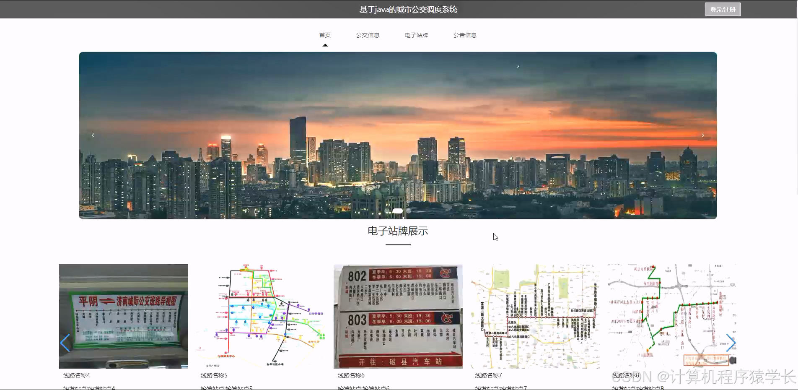
Task: Click the blue left chevron of the 电子站牌 cards
Action: click(x=65, y=343)
